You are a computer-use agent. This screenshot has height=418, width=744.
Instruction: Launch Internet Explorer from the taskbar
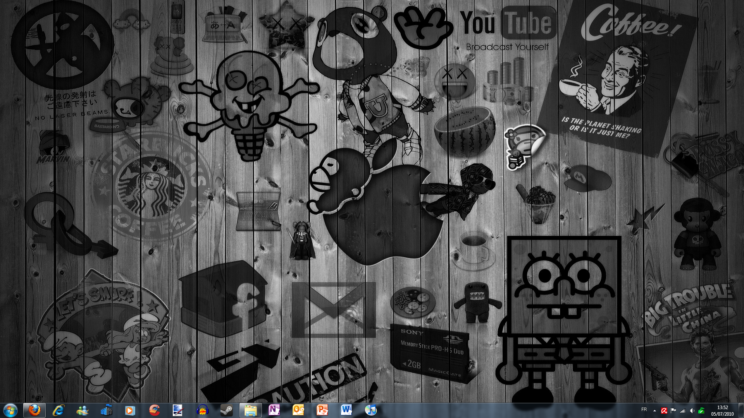coord(58,410)
